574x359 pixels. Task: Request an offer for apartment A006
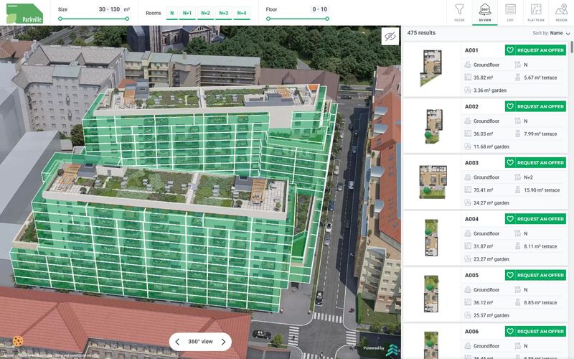coord(535,332)
